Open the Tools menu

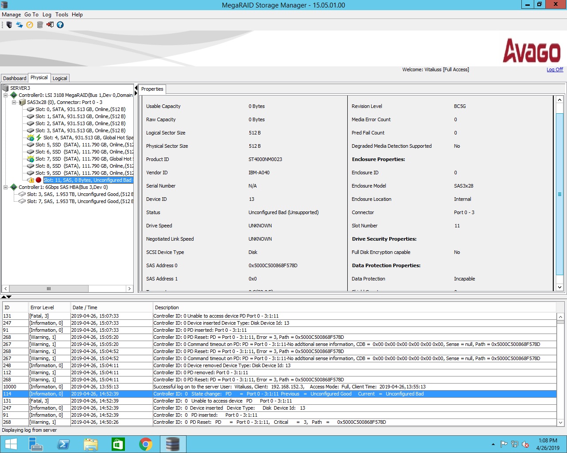coord(62,15)
